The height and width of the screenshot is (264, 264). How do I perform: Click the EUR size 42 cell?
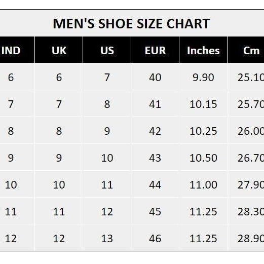pyautogui.click(x=155, y=131)
